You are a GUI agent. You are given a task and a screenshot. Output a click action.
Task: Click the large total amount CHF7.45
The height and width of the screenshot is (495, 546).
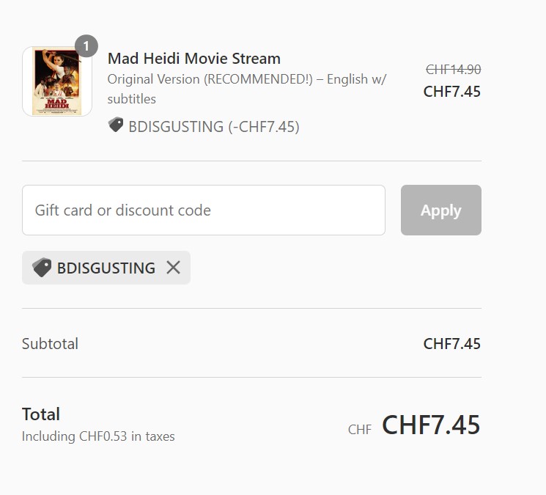click(x=431, y=425)
